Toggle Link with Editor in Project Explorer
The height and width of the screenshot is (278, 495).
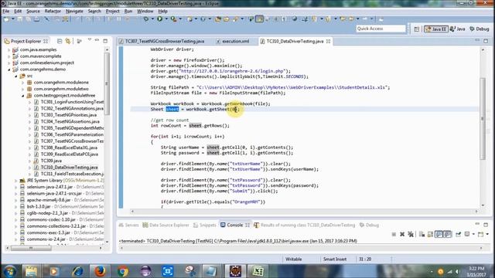click(68, 41)
